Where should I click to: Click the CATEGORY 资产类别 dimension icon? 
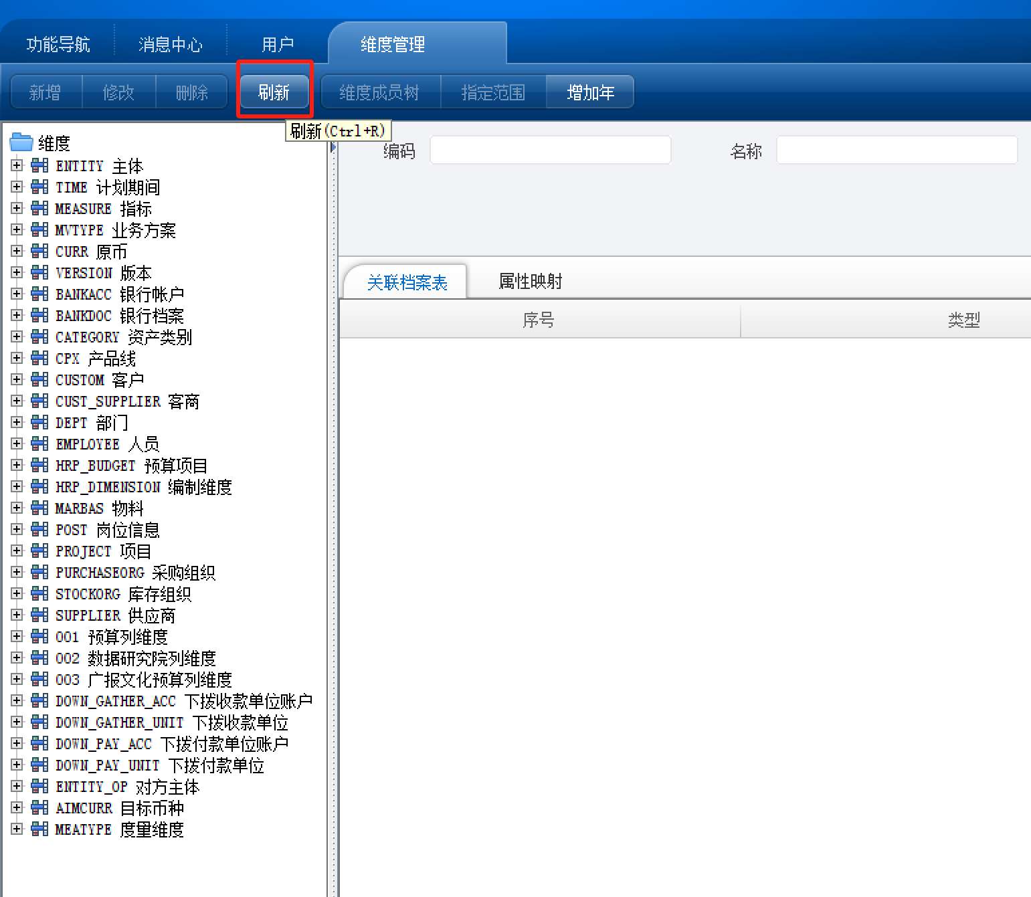40,336
